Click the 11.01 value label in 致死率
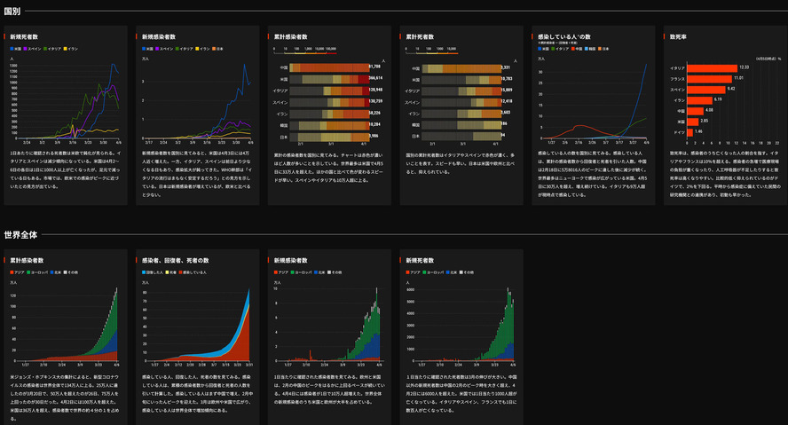This screenshot has width=788, height=425. [738, 78]
